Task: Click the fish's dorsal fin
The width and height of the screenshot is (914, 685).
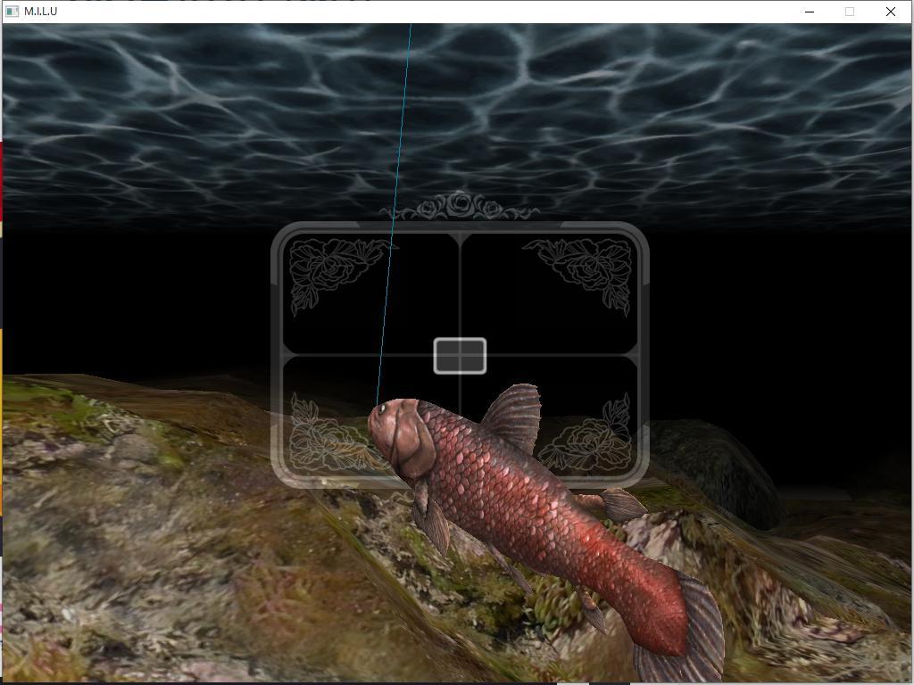Action: tap(513, 415)
